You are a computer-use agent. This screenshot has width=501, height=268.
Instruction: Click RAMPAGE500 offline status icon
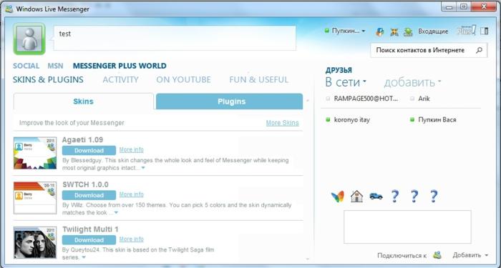pos(328,99)
